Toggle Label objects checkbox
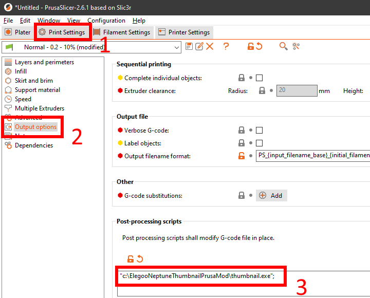The width and height of the screenshot is (370, 298). click(259, 143)
